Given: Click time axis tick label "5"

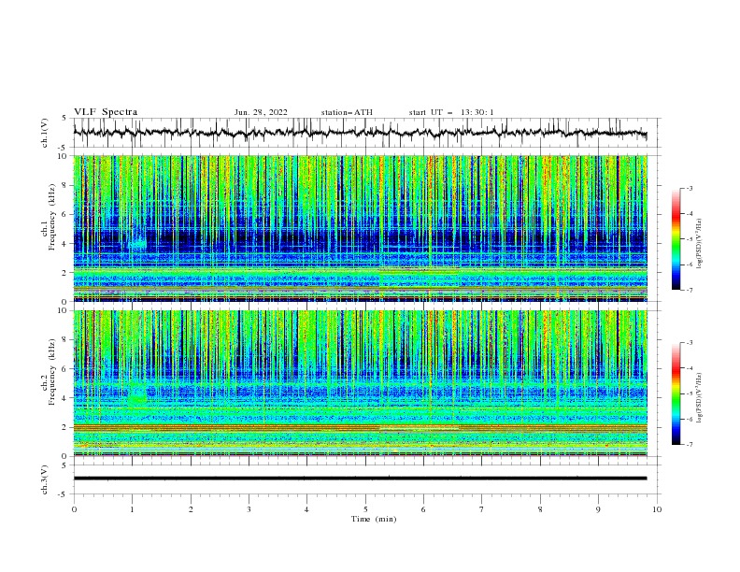Looking at the screenshot, I should click(365, 509).
